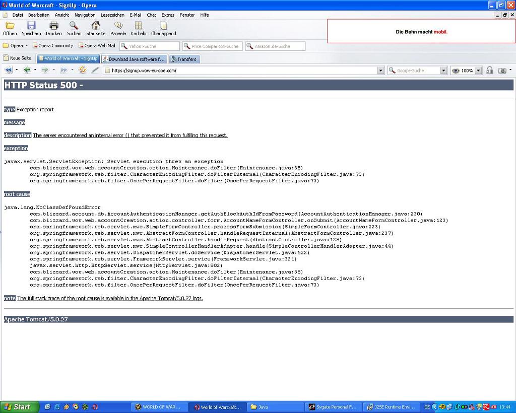
Task: Open WORLD OF WAR... taskbar window
Action: click(x=159, y=407)
